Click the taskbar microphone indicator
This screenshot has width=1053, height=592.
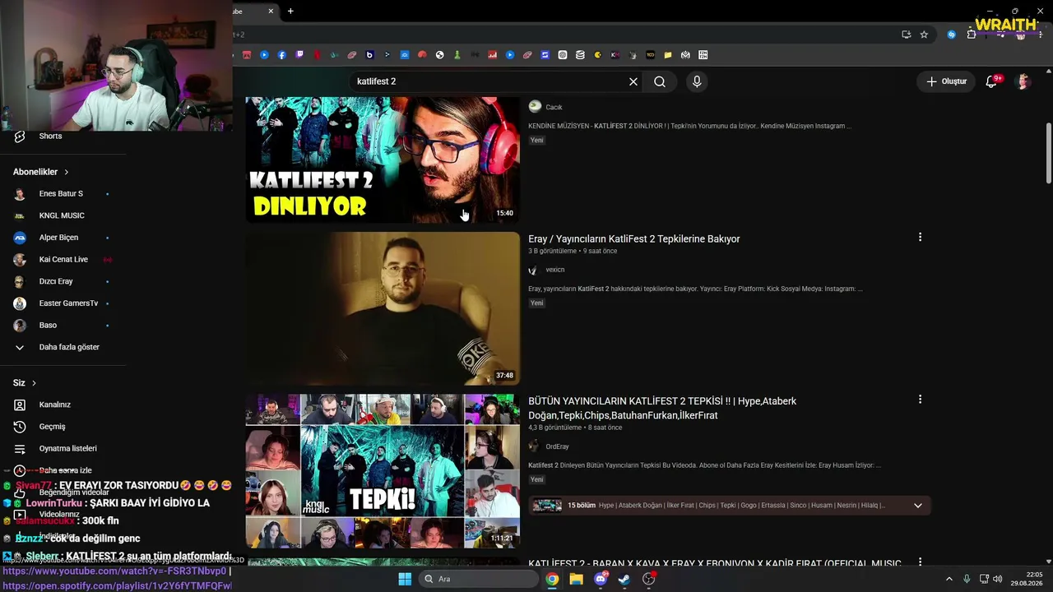(967, 579)
